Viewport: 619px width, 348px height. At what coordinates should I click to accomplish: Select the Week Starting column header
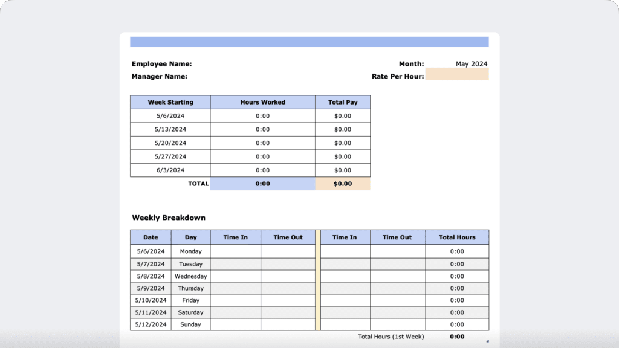(x=169, y=101)
